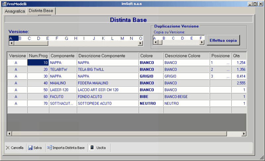Choose version D in Copia su Versione list
Viewport: 265px width, 161px height.
tap(183, 38)
